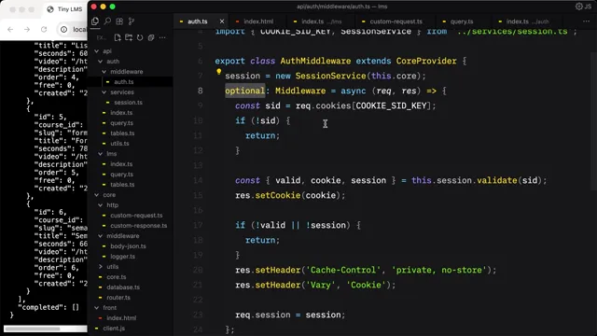Create a new file in Explorer
The height and width of the screenshot is (336, 597).
click(x=118, y=37)
